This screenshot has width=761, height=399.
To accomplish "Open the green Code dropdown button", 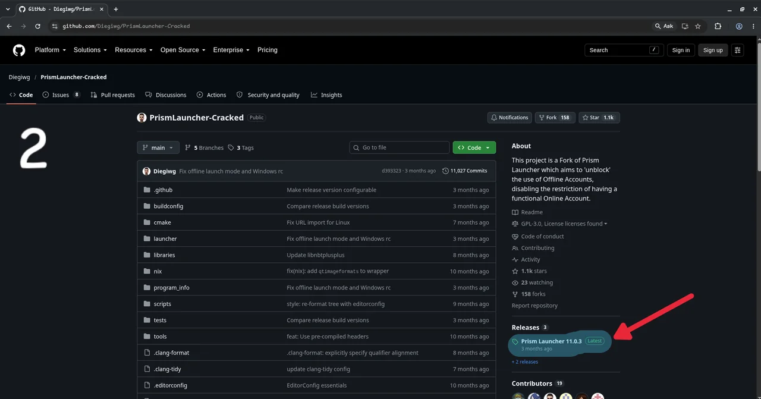I will click(474, 147).
